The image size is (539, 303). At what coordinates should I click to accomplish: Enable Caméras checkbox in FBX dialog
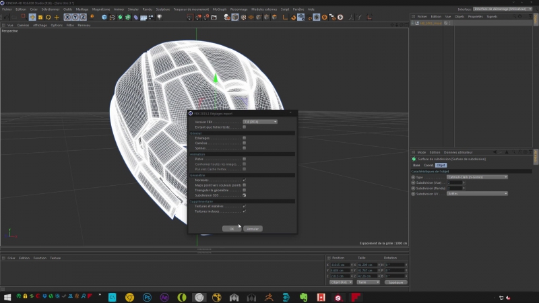click(245, 143)
